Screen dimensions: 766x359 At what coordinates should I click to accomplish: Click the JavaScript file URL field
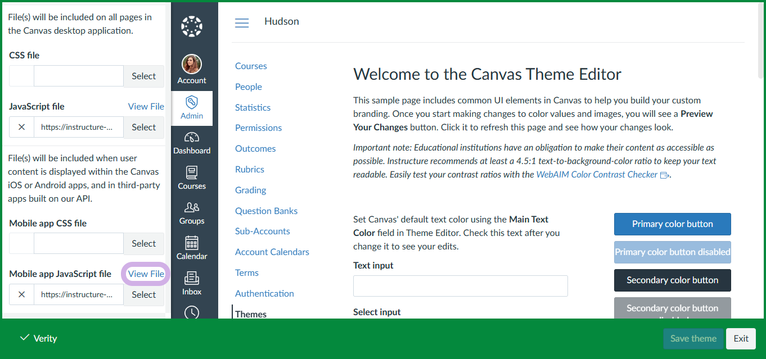pos(79,127)
